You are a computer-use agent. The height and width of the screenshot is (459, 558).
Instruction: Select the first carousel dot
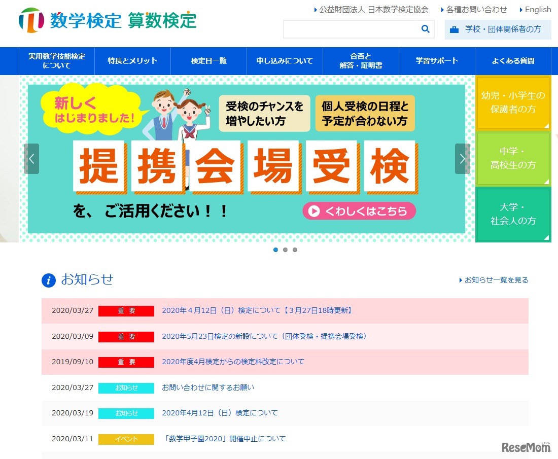point(275,250)
